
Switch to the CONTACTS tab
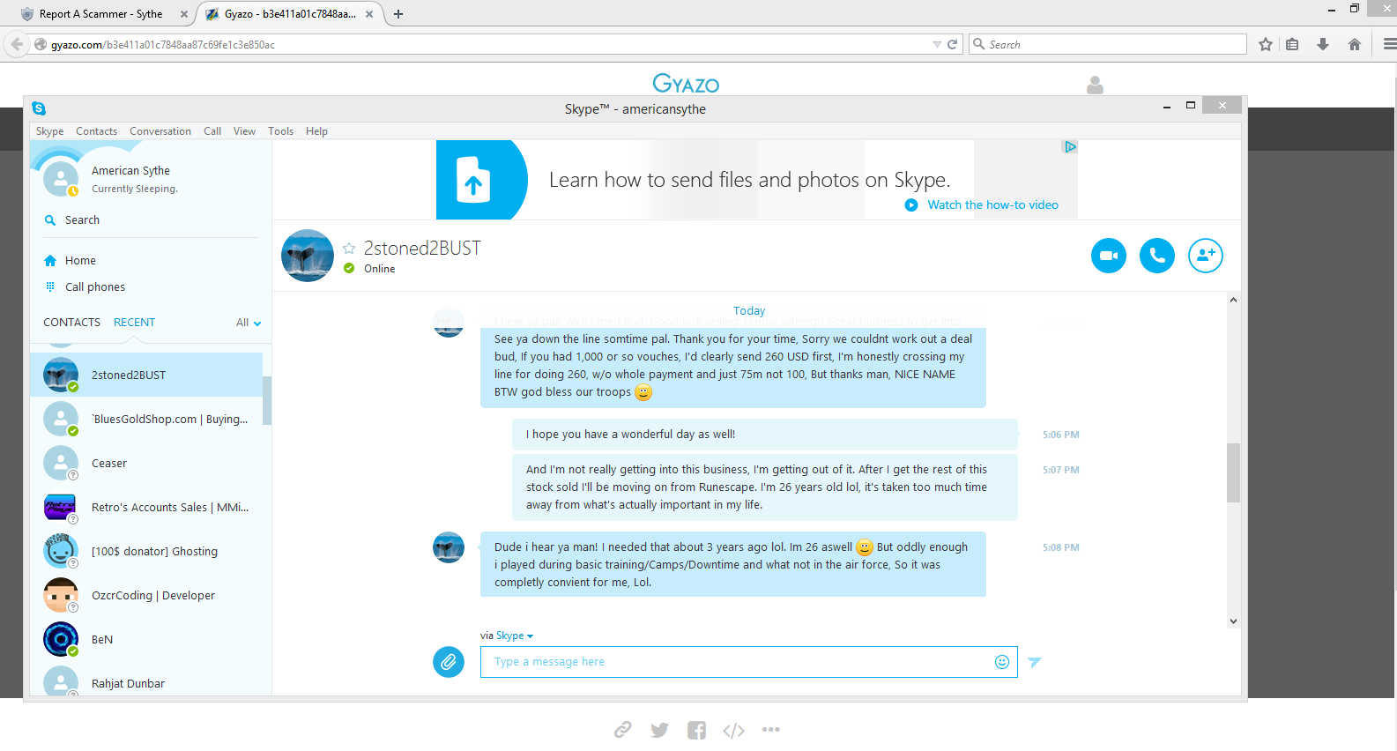tap(71, 323)
